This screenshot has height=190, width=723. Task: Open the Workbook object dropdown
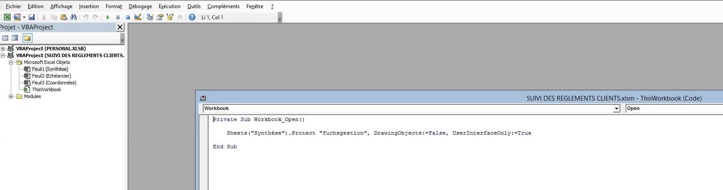click(x=616, y=109)
